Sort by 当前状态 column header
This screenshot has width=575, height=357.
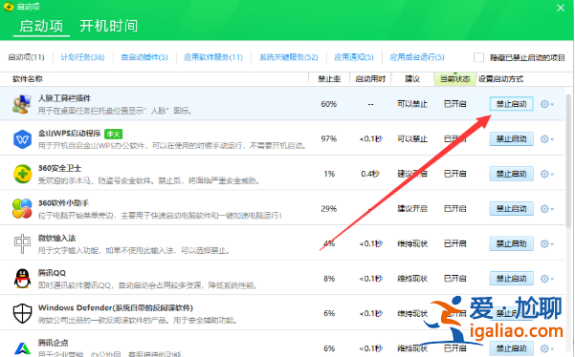[x=455, y=79]
